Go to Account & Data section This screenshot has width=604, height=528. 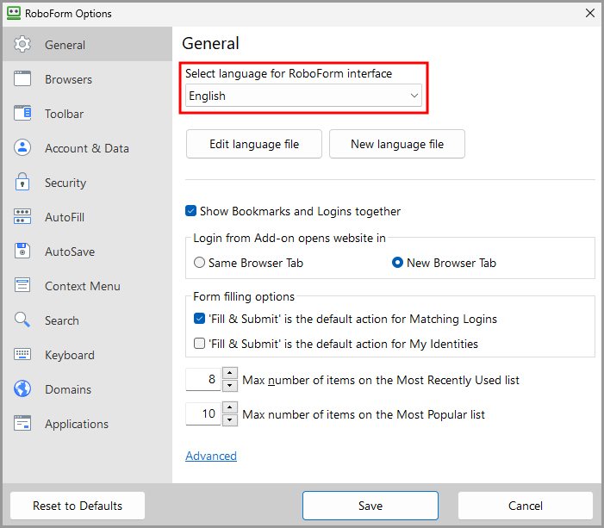coord(87,148)
